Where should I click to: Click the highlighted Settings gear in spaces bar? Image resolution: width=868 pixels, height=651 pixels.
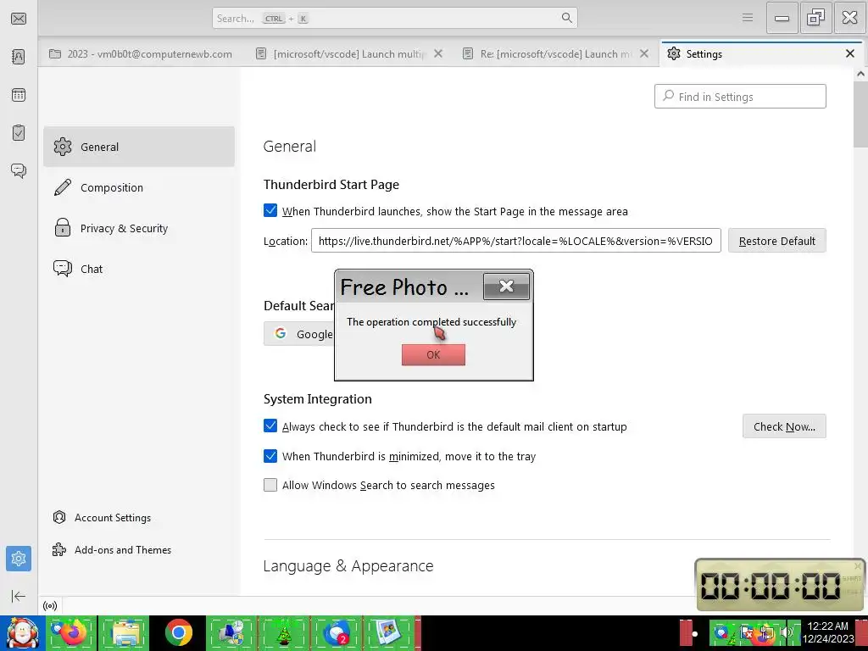pos(19,559)
